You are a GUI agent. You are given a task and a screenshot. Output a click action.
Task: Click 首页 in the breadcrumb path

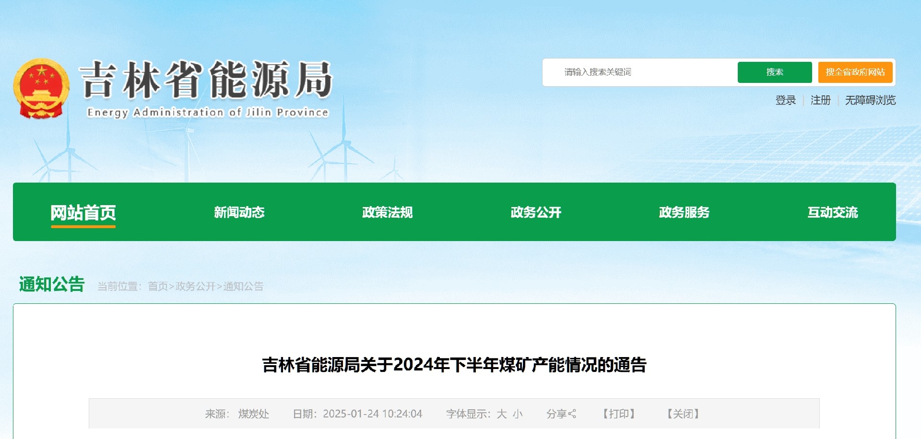click(x=157, y=287)
